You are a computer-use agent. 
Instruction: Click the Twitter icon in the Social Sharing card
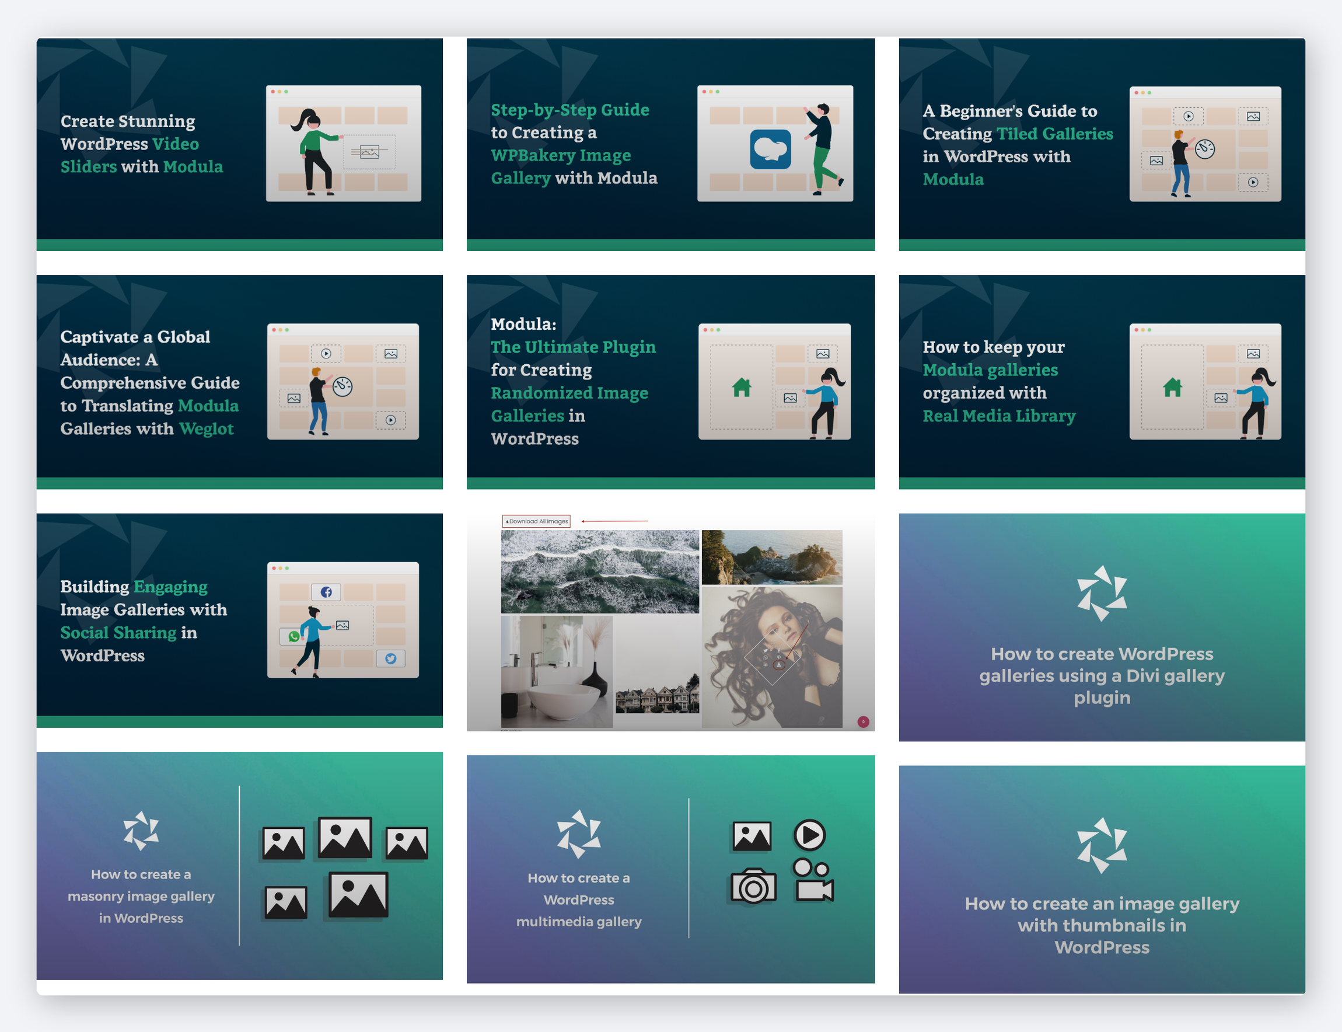[390, 658]
